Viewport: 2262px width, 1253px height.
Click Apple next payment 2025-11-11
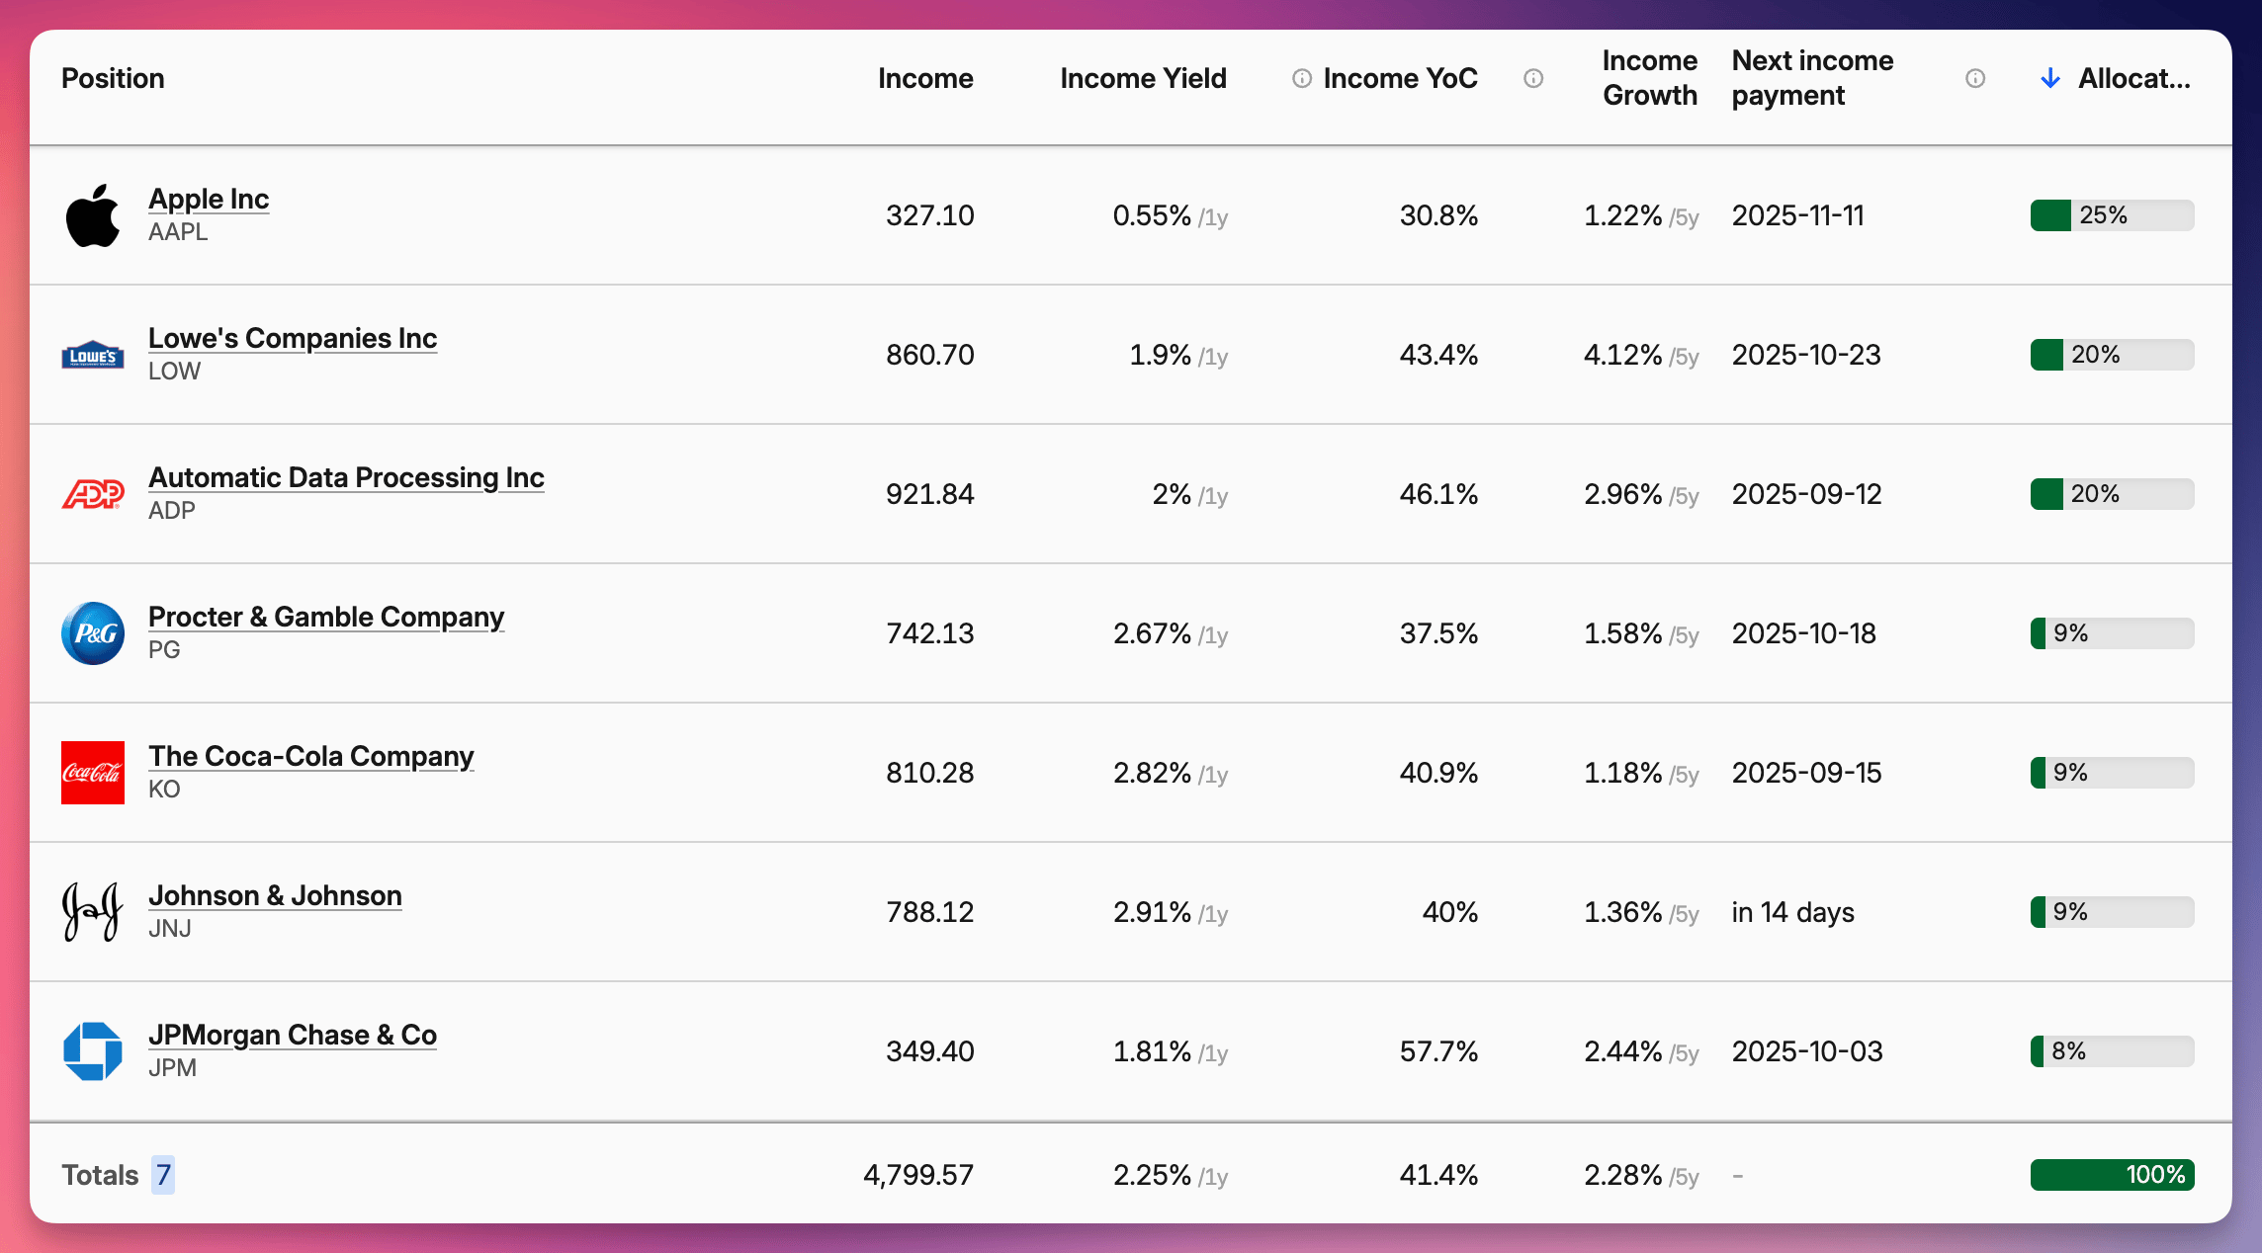pos(1797,215)
